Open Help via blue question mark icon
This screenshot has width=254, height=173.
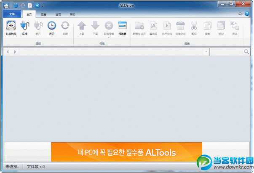click(x=247, y=14)
